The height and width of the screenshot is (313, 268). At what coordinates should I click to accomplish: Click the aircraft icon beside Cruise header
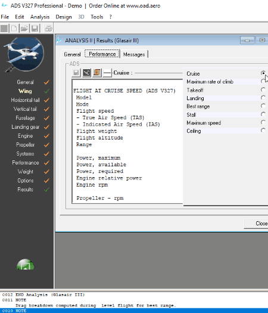tap(86, 73)
